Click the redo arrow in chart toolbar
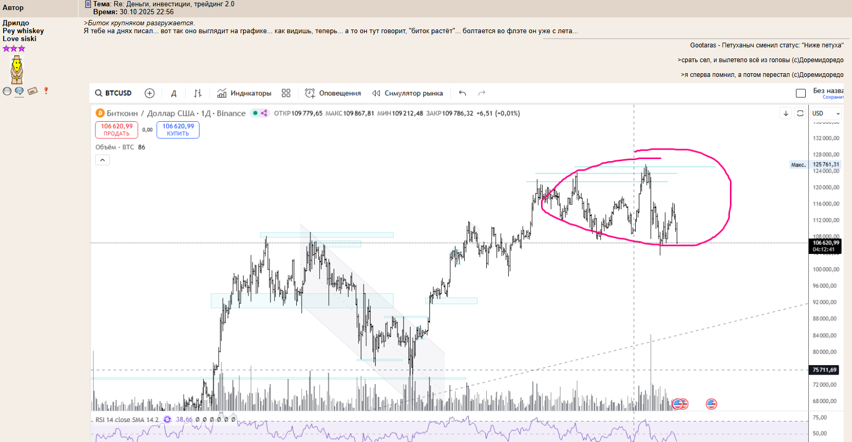 click(482, 93)
